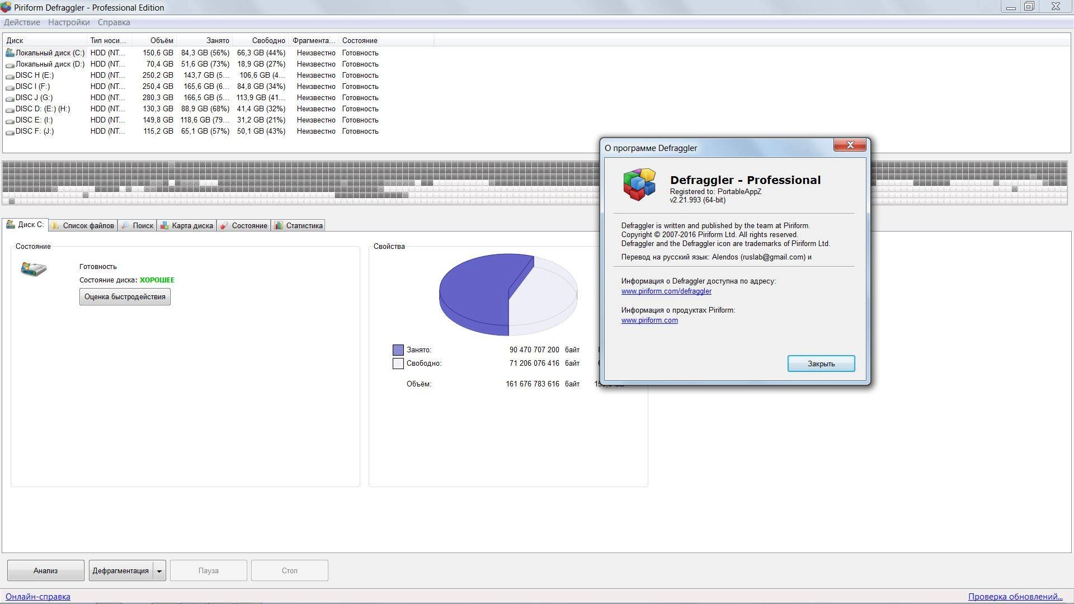Open the Онлайн-справка link
The height and width of the screenshot is (604, 1074).
(x=38, y=597)
